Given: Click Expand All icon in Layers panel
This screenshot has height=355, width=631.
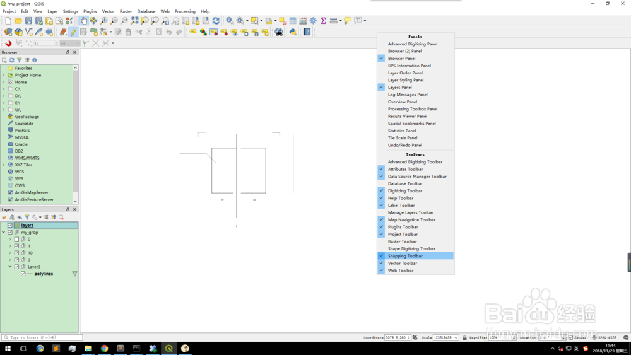Looking at the screenshot, I should (46, 217).
